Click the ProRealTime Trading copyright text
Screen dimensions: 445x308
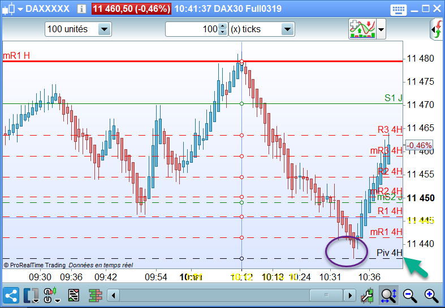pyautogui.click(x=34, y=265)
